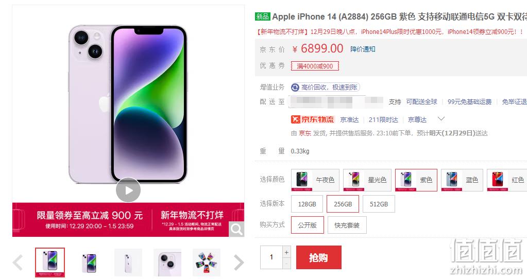Select the 午夜色 color option
This screenshot has height=279, width=527.
pyautogui.click(x=315, y=180)
